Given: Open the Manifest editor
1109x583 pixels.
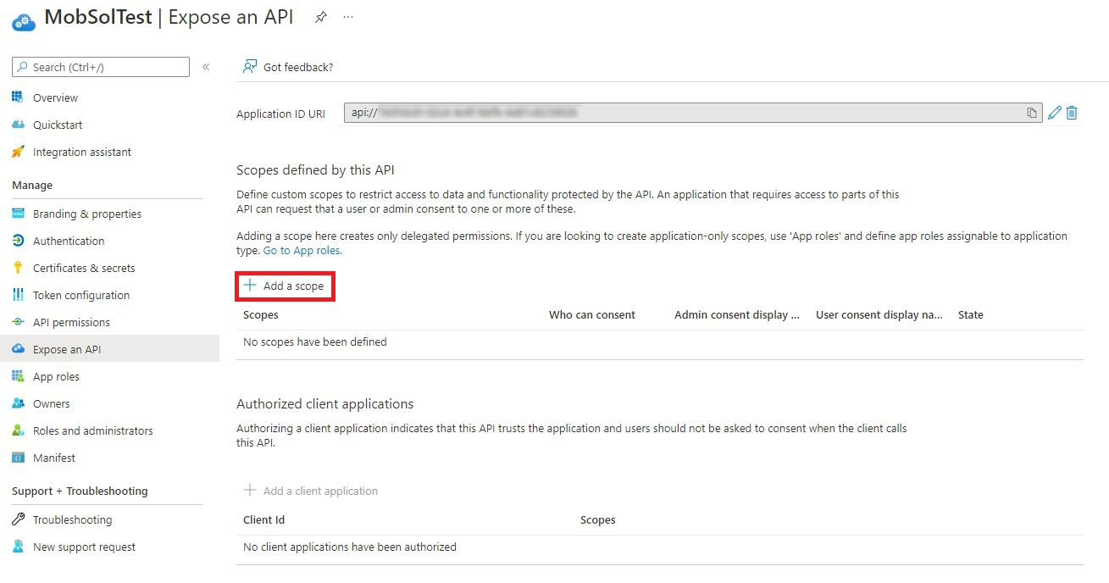Looking at the screenshot, I should (54, 458).
